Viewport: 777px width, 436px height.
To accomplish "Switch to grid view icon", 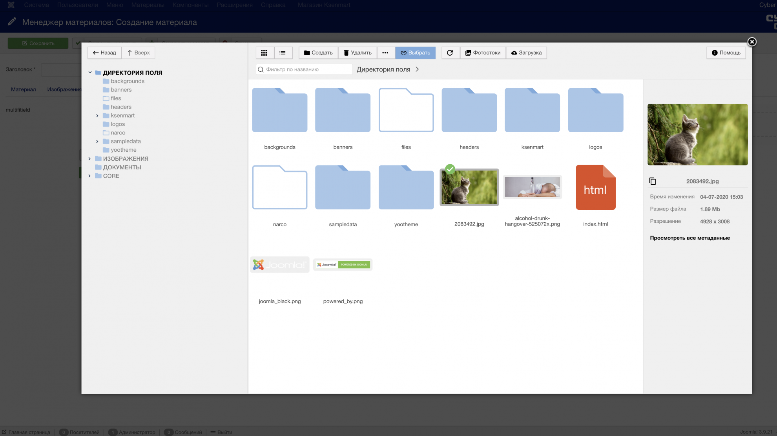I will coord(264,53).
